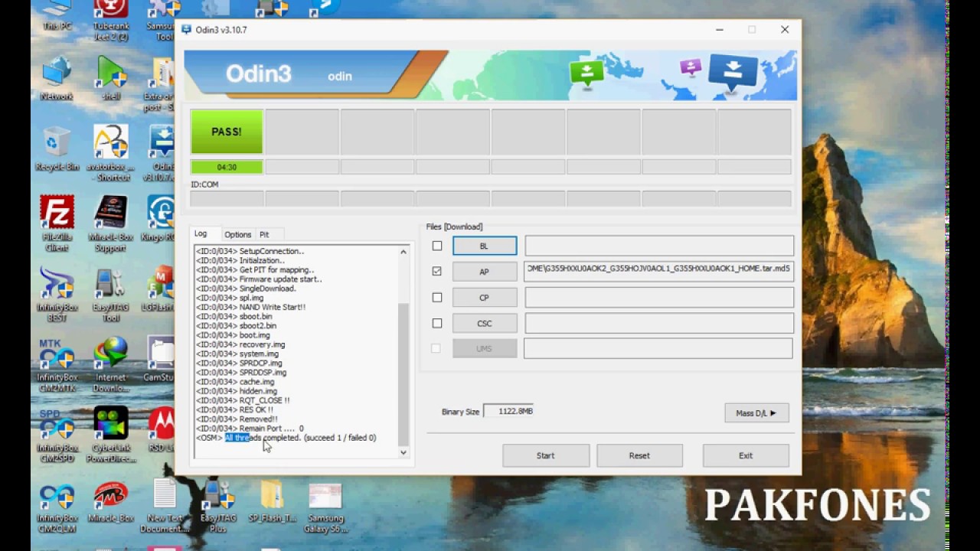Open the Recycle Bin
Screen dimensions: 980x551
(57, 149)
